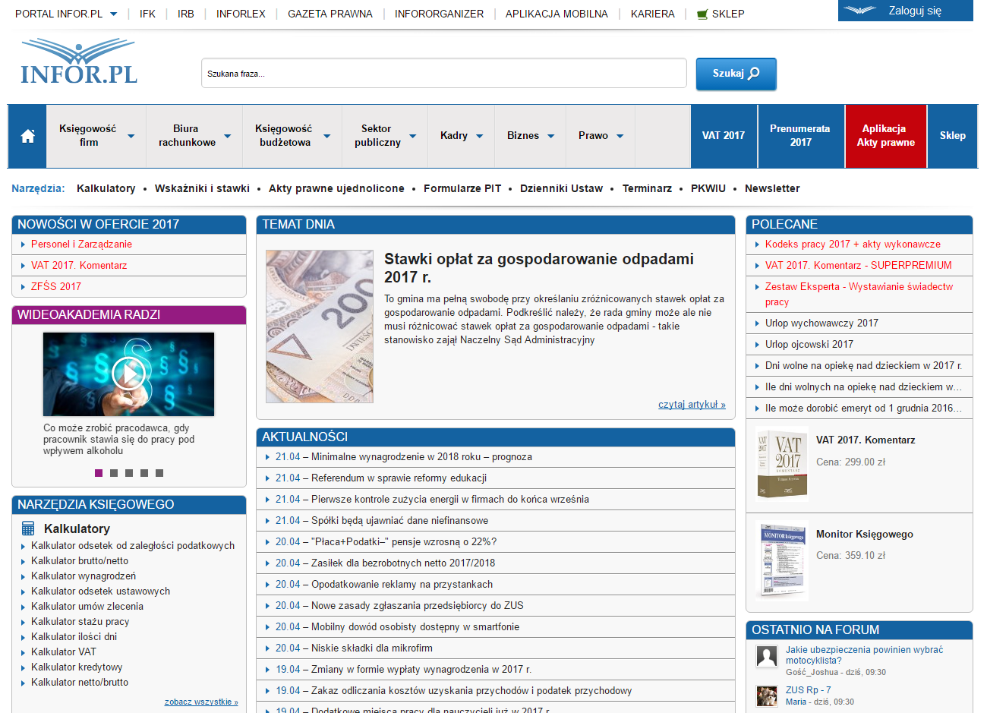Switch to the third video carousel dot
Image resolution: width=987 pixels, height=713 pixels.
129,473
